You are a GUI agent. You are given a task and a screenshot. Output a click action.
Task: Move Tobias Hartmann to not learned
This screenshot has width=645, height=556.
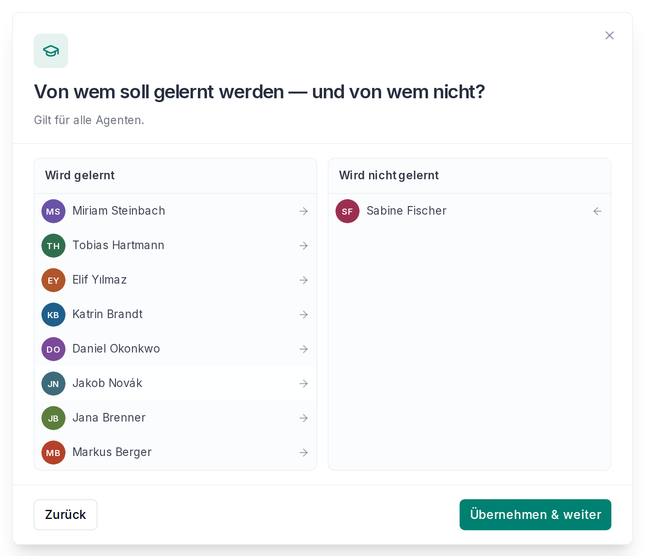pyautogui.click(x=304, y=246)
